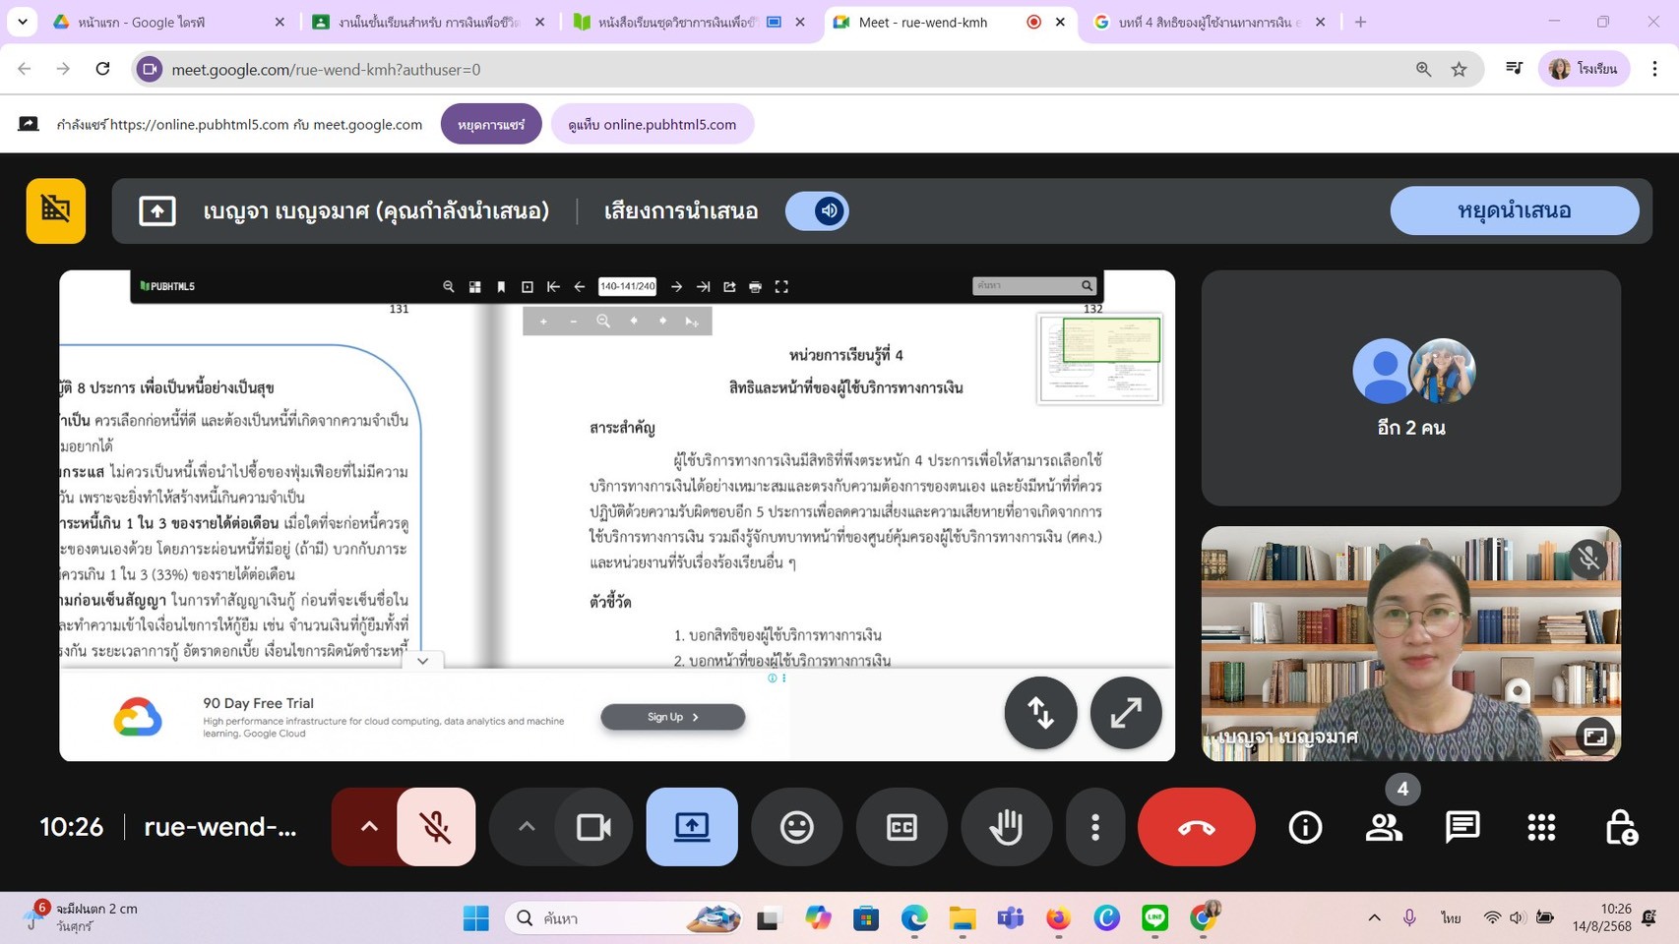This screenshot has width=1679, height=944.
Task: Switch to the last browser tab
Action: pos(1209,22)
